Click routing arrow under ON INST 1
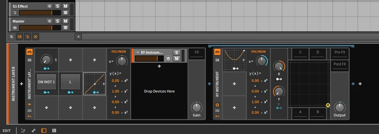Viewport: 379px width, 134px height. (x=46, y=92)
